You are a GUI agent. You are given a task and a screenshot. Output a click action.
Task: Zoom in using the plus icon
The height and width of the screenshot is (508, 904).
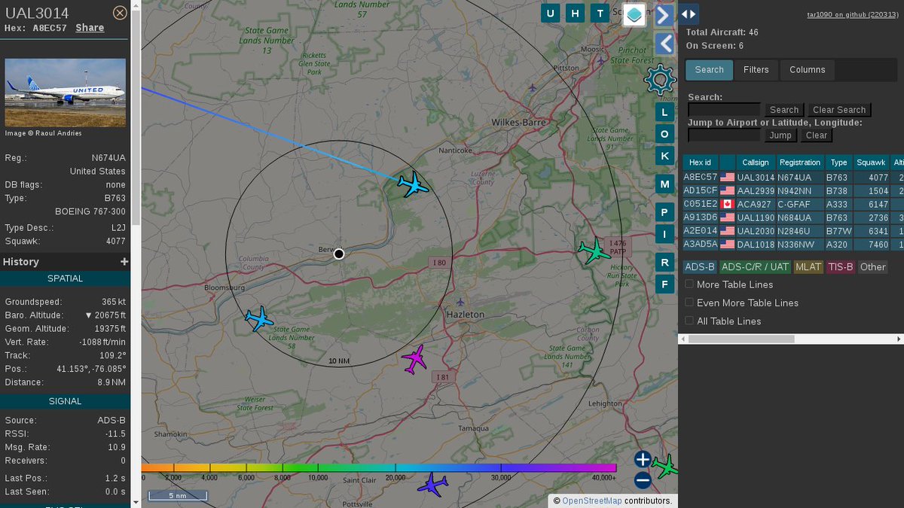[x=641, y=459]
